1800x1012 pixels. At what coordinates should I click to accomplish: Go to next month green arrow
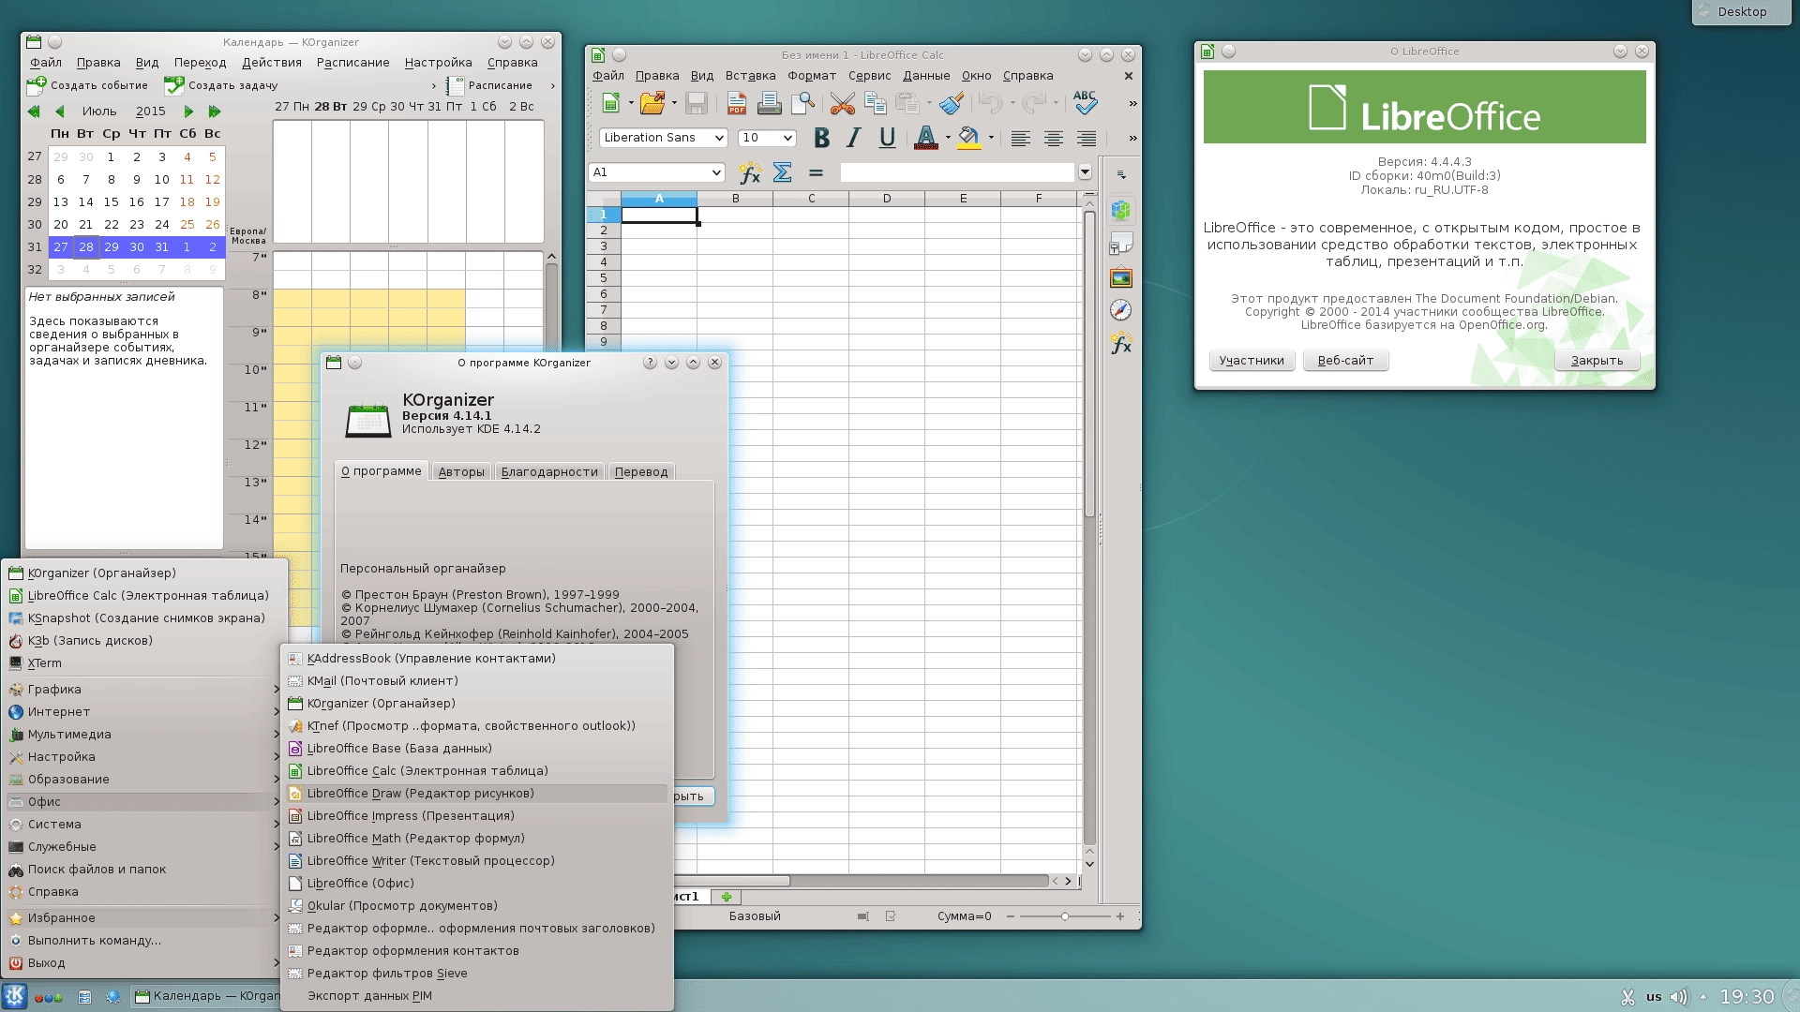pos(188,112)
